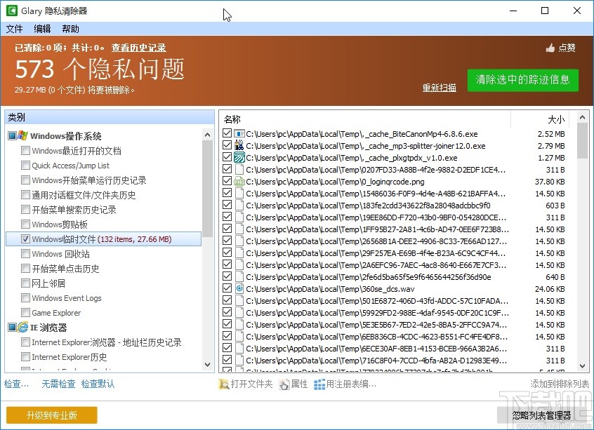Uncheck the 0_loginqrcode.png checkbox

(227, 181)
